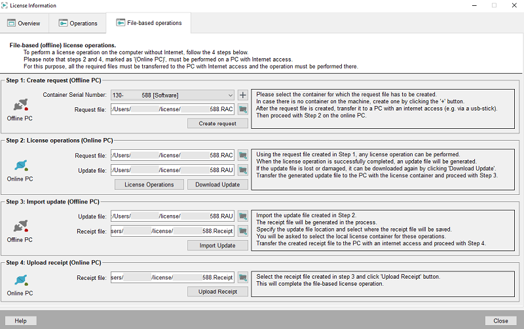524x329 pixels.
Task: Click the plus button to add container
Action: (243, 95)
